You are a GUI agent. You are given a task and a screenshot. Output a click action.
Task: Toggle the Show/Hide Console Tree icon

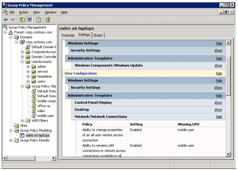click(29, 20)
